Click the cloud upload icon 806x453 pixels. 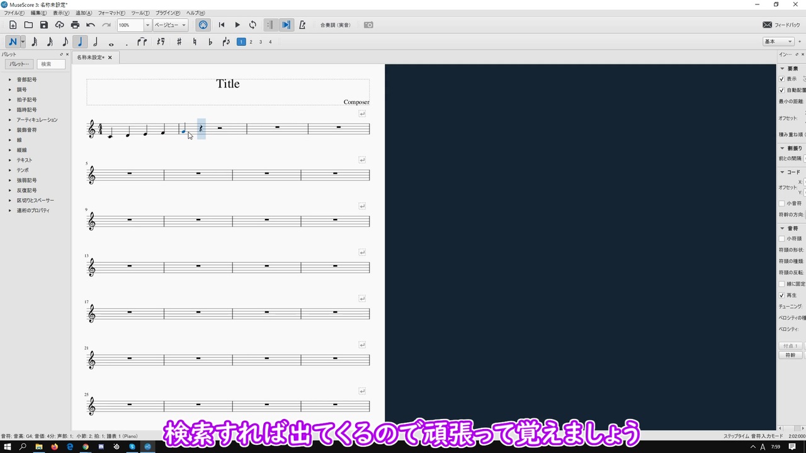pyautogui.click(x=59, y=25)
